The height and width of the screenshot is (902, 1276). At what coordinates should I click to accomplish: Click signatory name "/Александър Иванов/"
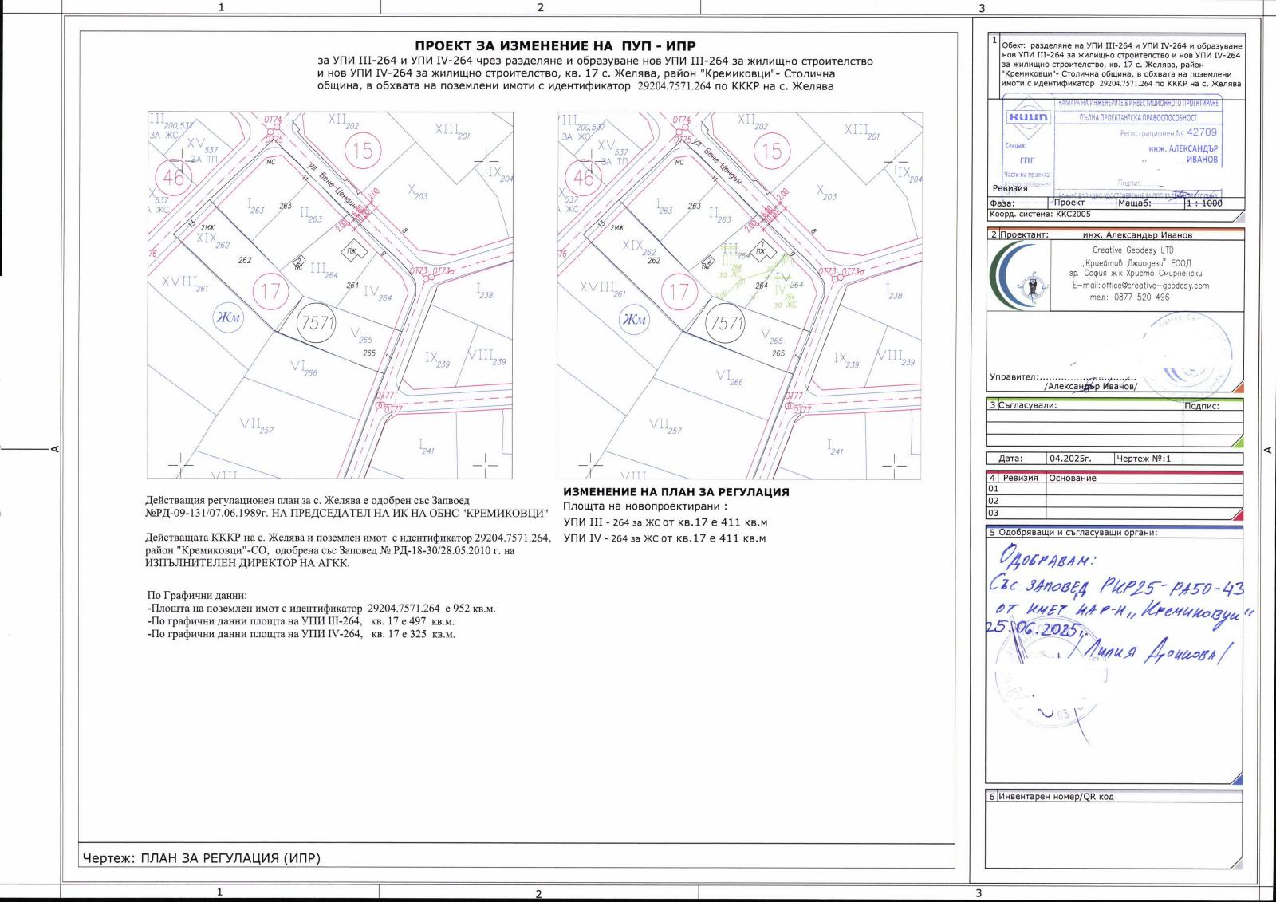click(1091, 386)
